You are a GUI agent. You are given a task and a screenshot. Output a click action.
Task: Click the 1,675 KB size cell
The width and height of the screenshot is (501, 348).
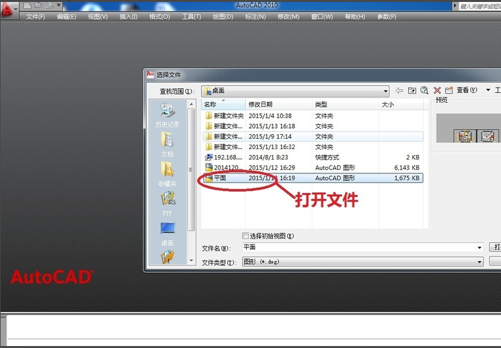coord(406,178)
